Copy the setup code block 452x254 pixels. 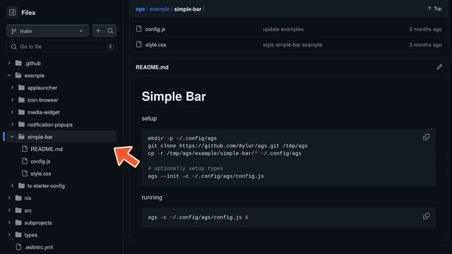point(426,138)
